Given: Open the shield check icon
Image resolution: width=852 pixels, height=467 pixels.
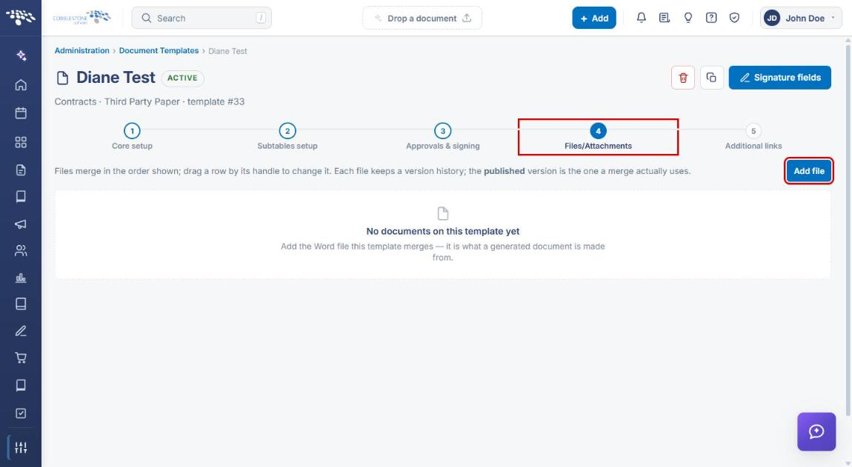Looking at the screenshot, I should [x=734, y=18].
